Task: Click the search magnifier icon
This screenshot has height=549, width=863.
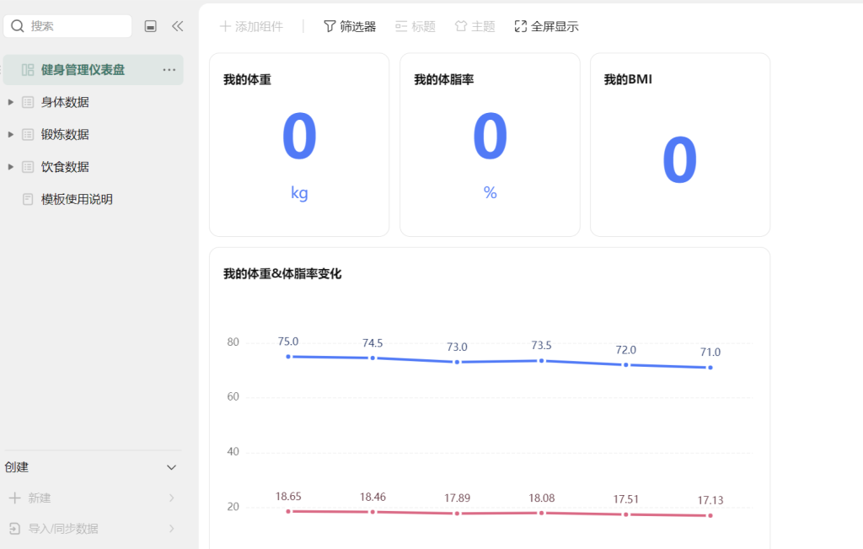Action: click(18, 26)
